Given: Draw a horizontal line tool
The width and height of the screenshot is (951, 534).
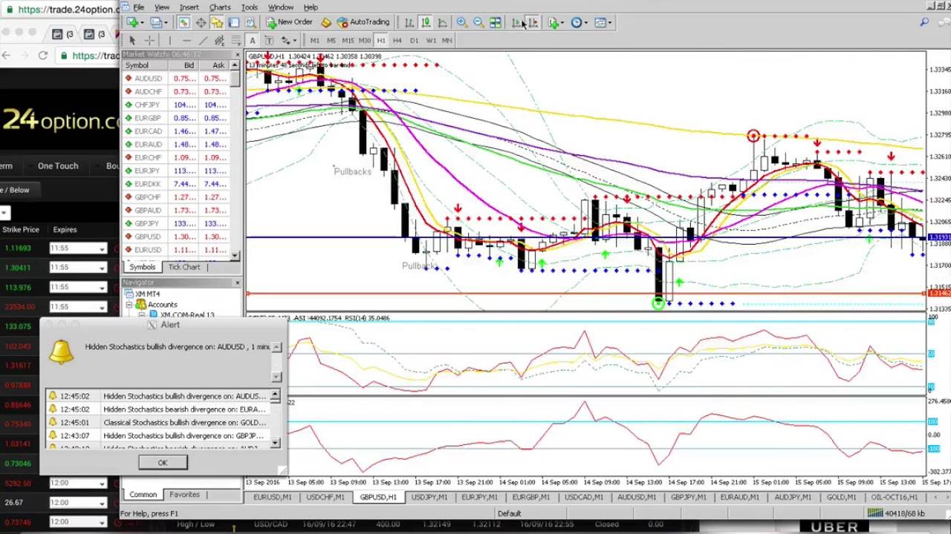Looking at the screenshot, I should pyautogui.click(x=186, y=41).
